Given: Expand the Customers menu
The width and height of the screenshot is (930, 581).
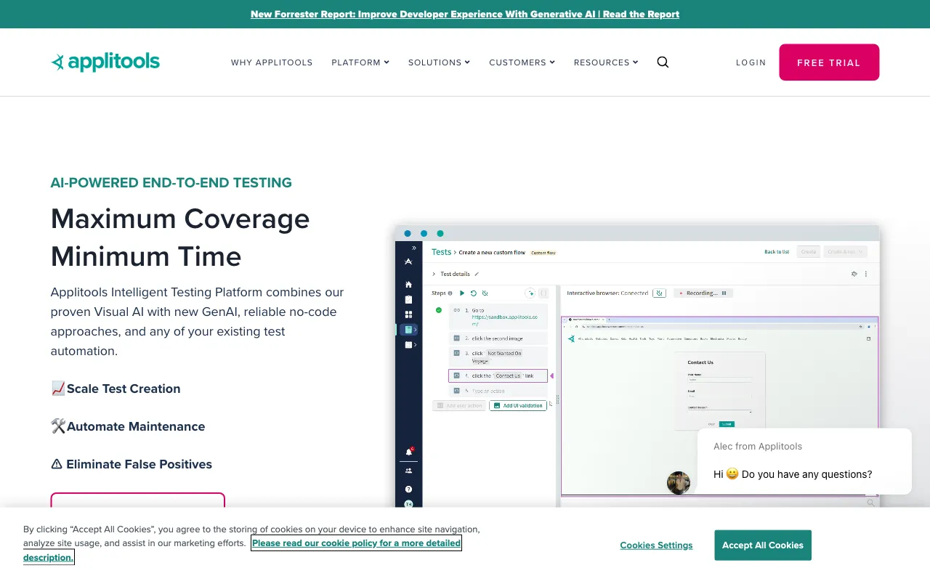Looking at the screenshot, I should click(522, 62).
